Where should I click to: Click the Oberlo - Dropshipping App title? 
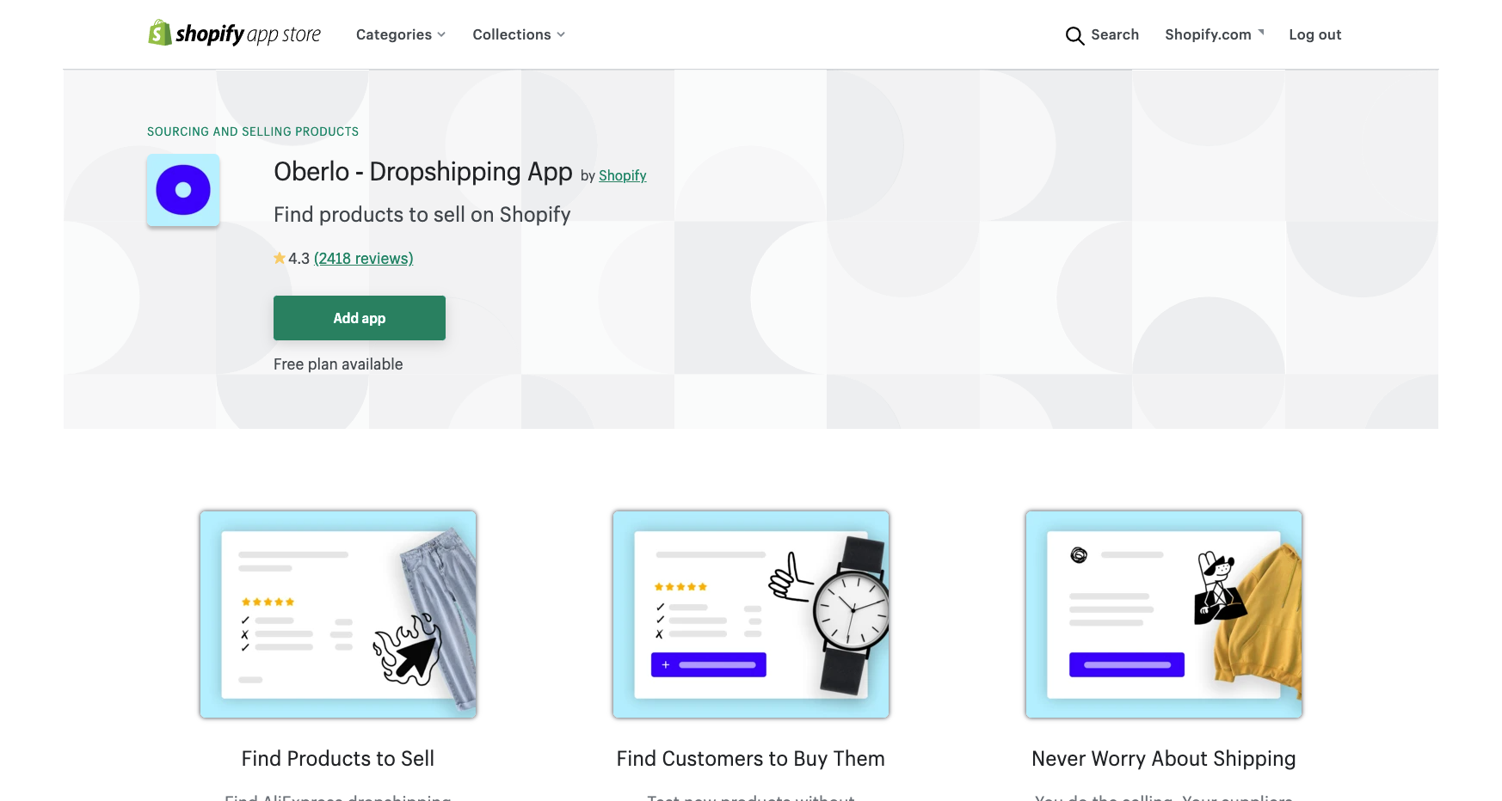point(423,172)
